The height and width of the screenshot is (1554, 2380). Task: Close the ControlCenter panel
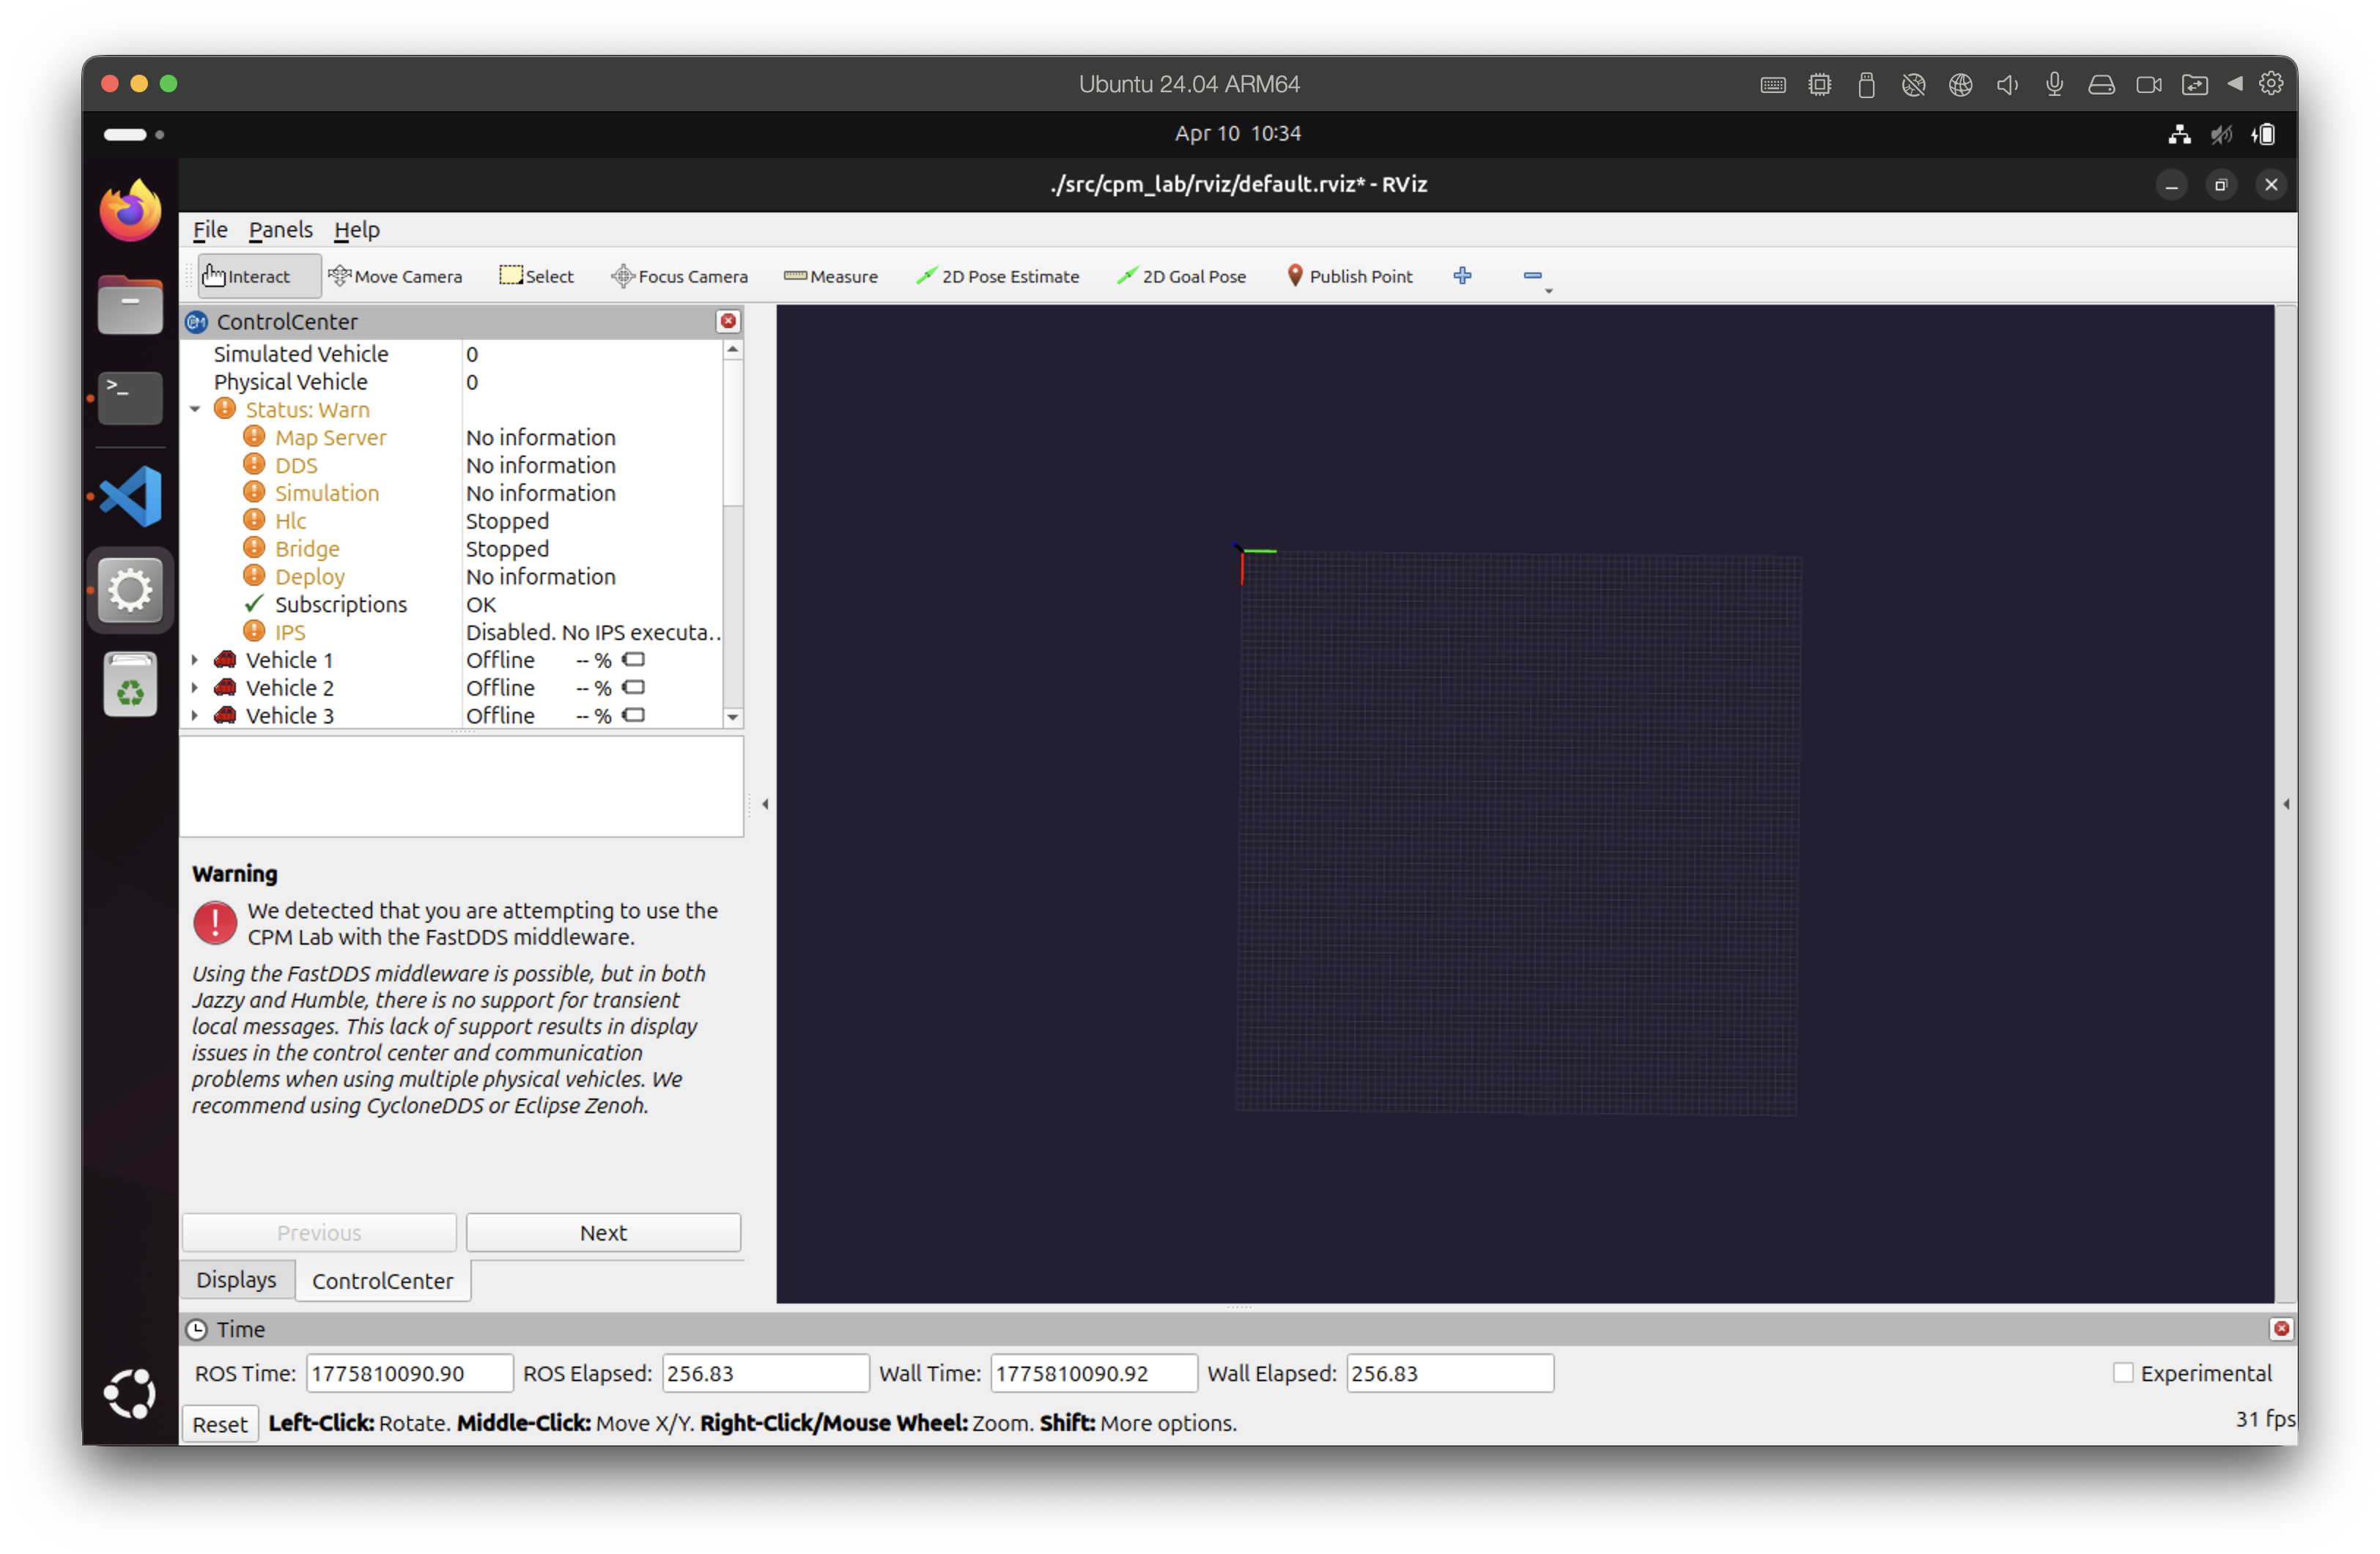(x=728, y=321)
